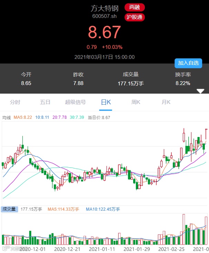Click the 换手率 value 8.22%
The width and height of the screenshot is (209, 253).
click(183, 83)
